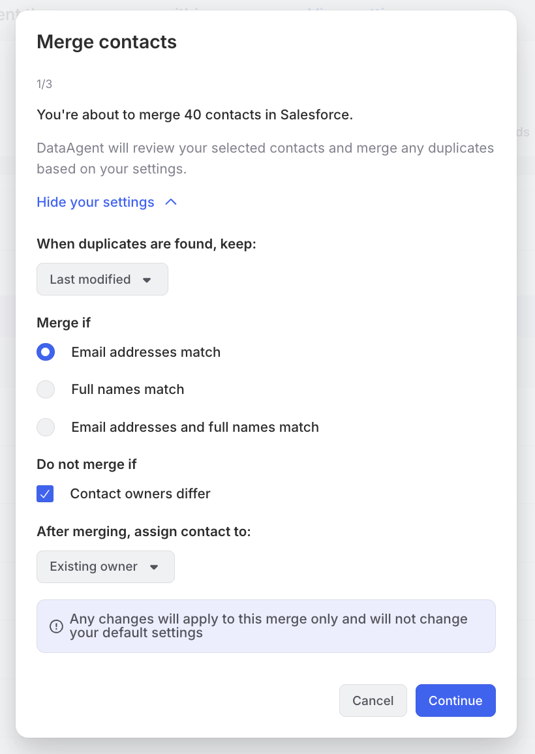535x754 pixels.
Task: Uncheck the Contact owners differ checkbox
Action: (x=45, y=494)
